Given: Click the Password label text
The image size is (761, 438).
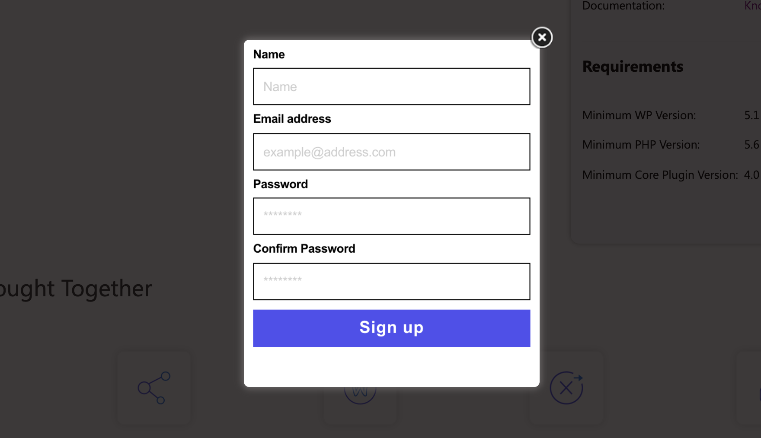Looking at the screenshot, I should [281, 184].
